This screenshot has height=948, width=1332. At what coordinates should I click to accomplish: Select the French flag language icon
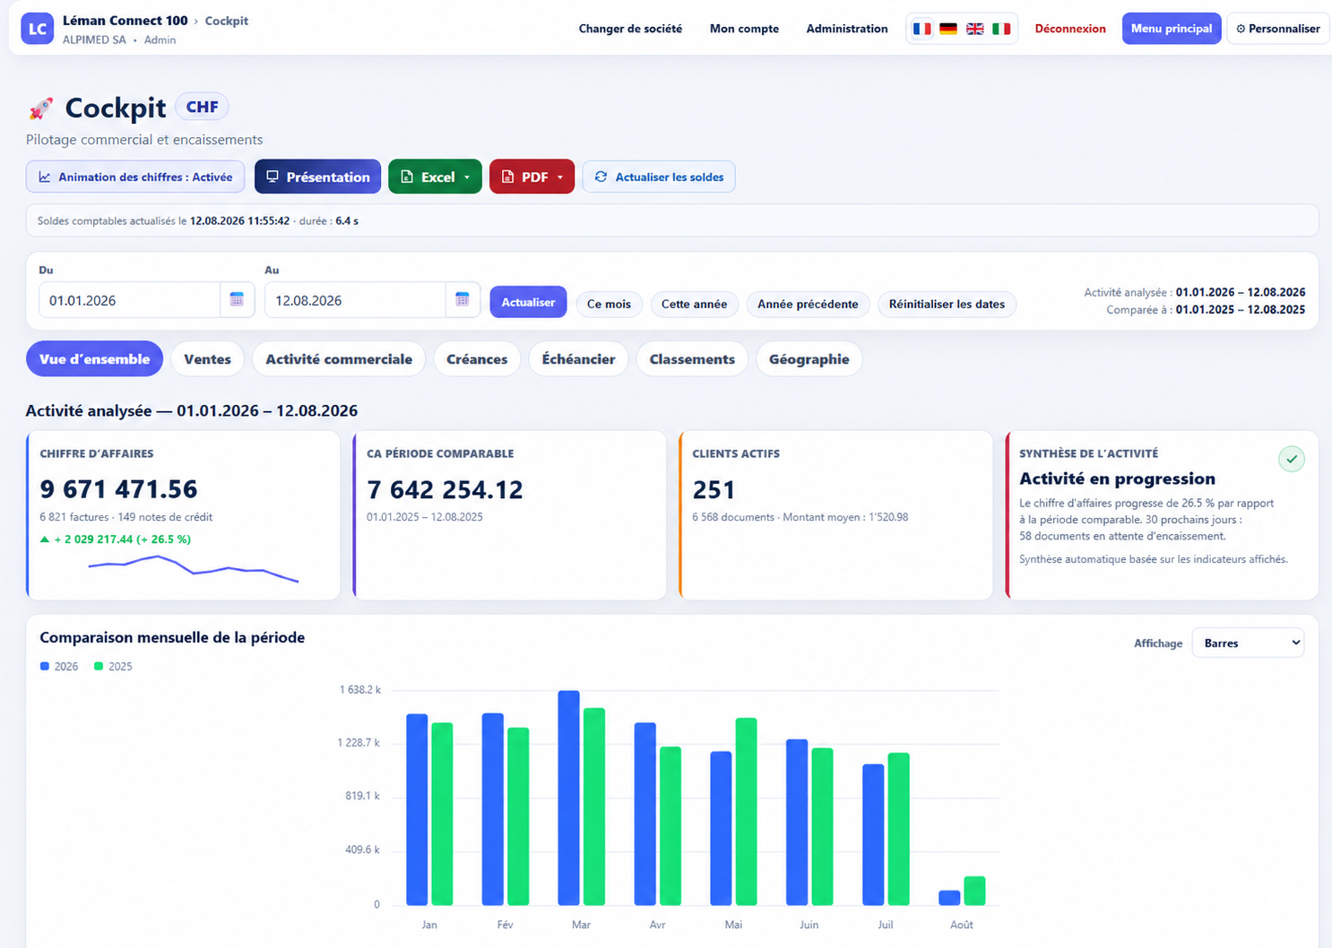pyautogui.click(x=921, y=29)
